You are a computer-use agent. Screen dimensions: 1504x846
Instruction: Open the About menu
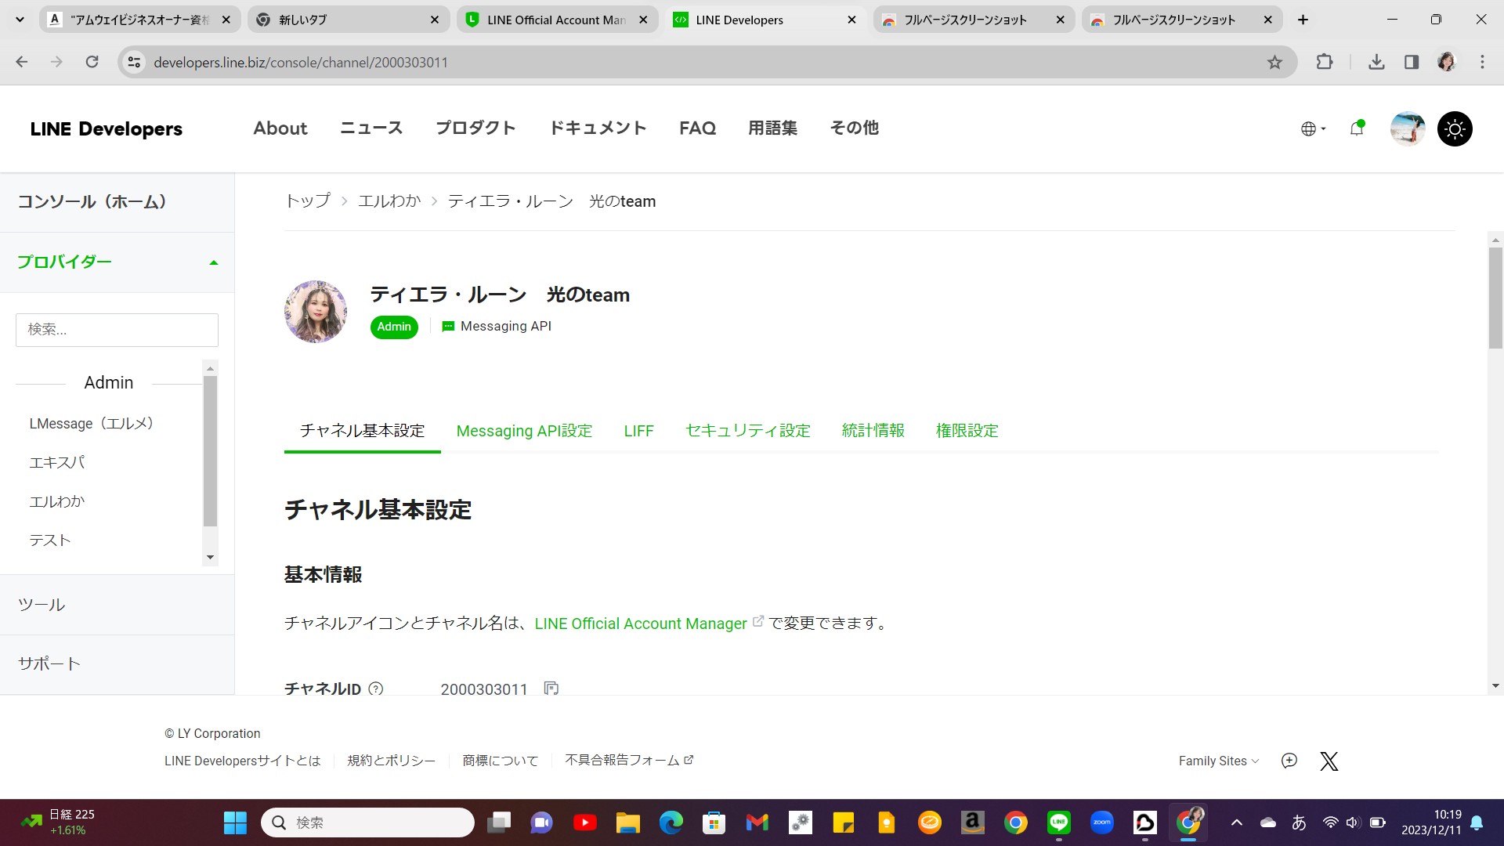280,128
